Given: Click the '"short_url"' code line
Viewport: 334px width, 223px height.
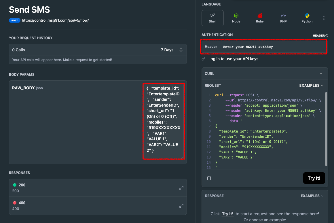Looking at the screenshot, I should coord(253,142).
